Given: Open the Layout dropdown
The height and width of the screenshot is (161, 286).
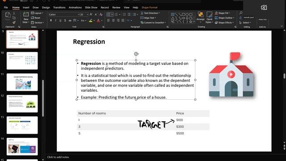Looking at the screenshot, I should coord(37,13).
